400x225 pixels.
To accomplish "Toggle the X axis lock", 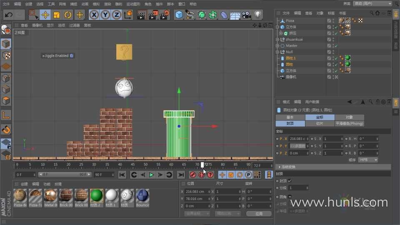I will pos(94,15).
